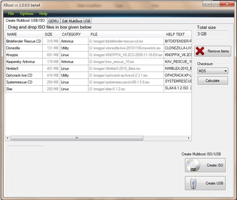Viewport: 237px width, 200px height.
Task: Switch to the QEMU tab
Action: pos(53,21)
